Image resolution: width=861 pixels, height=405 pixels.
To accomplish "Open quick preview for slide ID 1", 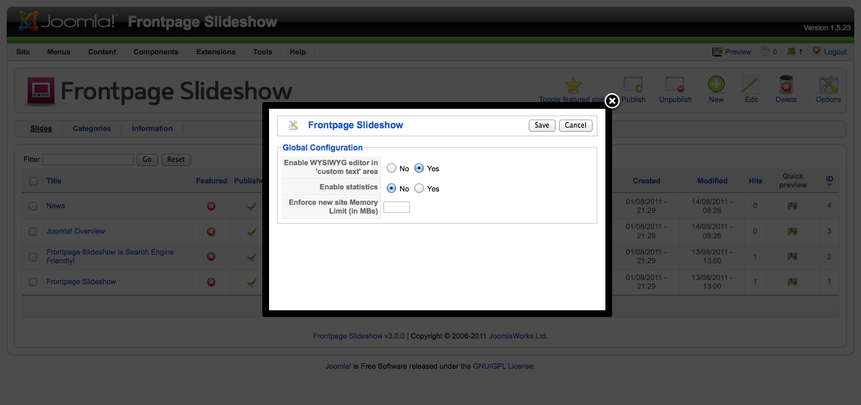I will coord(792,282).
